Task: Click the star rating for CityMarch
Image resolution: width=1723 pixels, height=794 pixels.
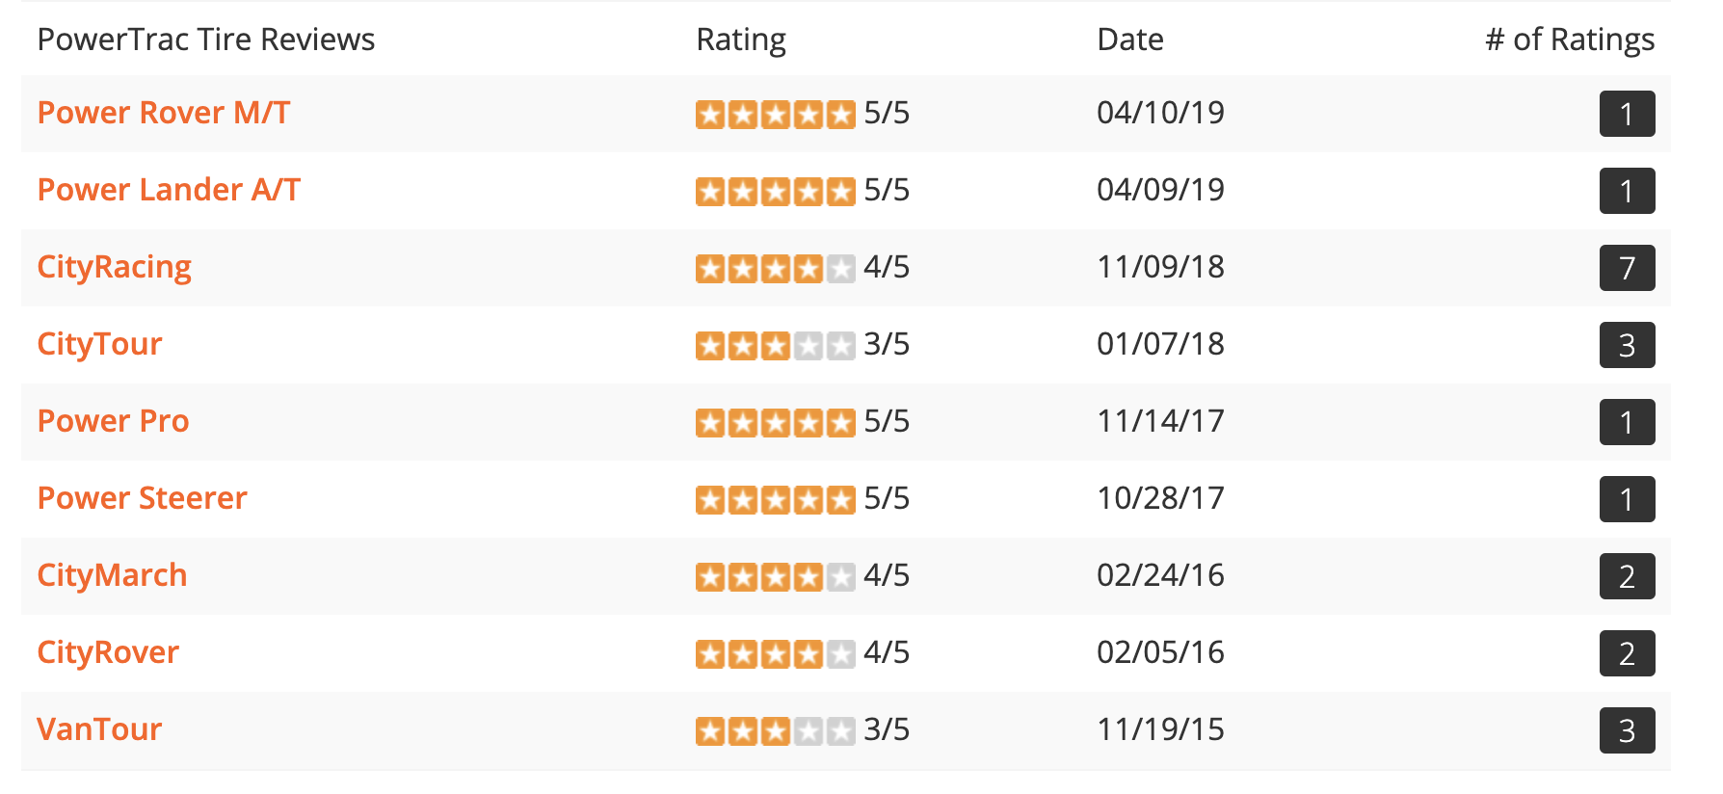Action: 776,576
